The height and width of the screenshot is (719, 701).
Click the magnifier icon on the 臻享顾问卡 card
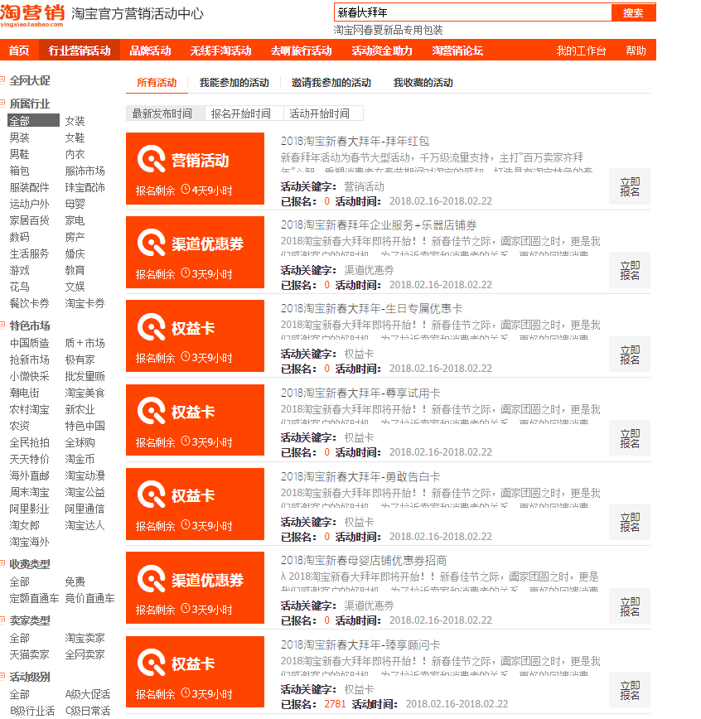tap(152, 663)
